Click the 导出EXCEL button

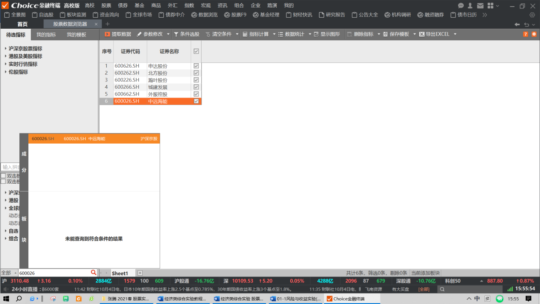(x=435, y=34)
